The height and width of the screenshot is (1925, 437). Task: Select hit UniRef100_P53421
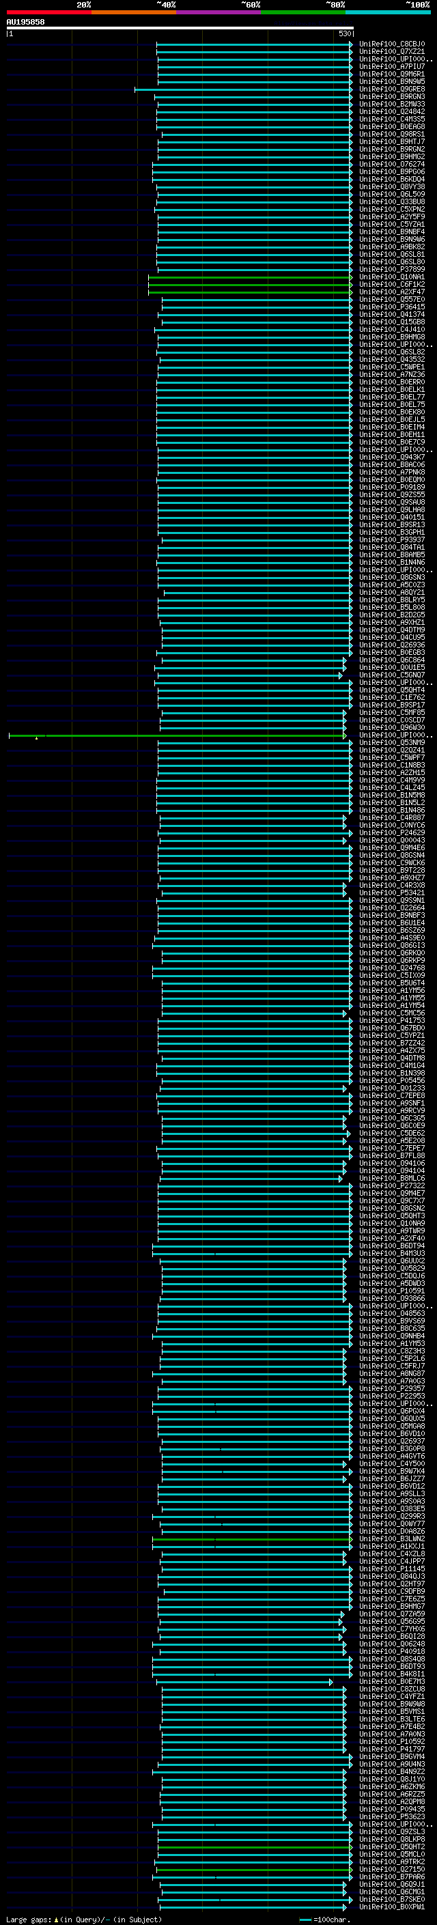[x=392, y=893]
